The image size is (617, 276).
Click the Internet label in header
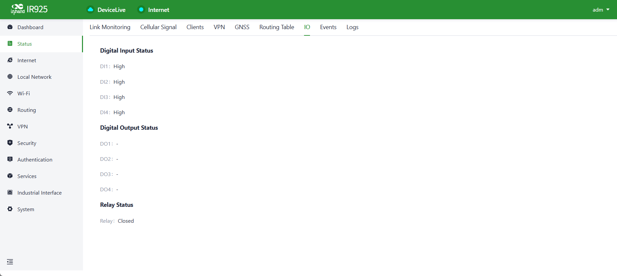point(159,10)
